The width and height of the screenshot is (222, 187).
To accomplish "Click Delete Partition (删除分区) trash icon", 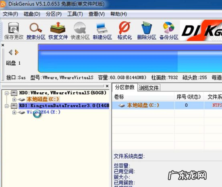I will pos(147,28).
